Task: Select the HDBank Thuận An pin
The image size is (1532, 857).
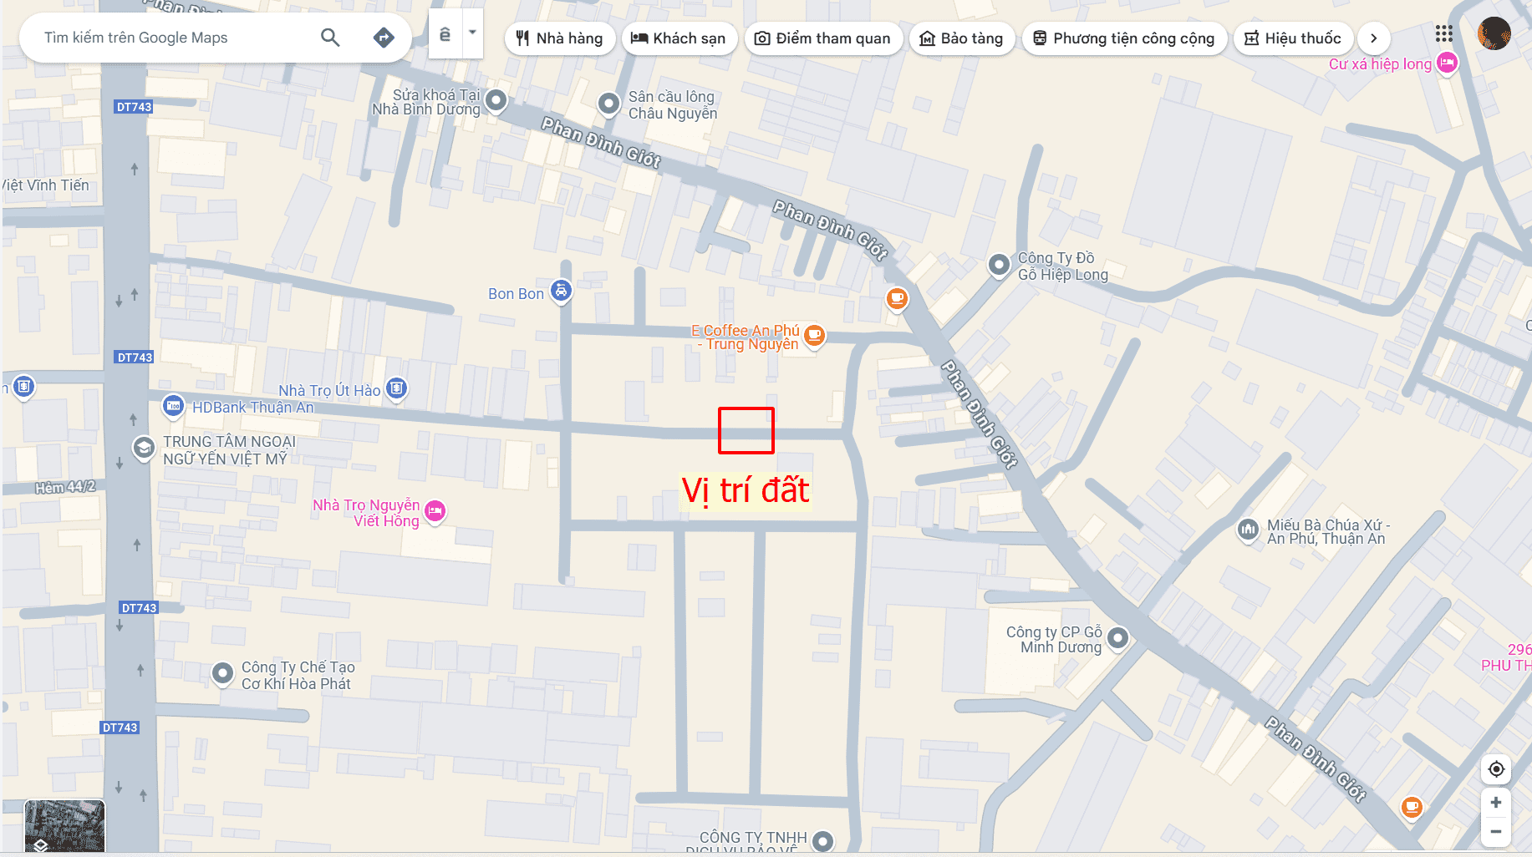Action: (x=173, y=407)
